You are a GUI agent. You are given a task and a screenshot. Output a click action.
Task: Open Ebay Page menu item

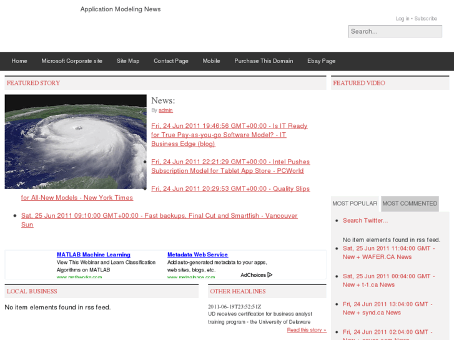click(322, 61)
